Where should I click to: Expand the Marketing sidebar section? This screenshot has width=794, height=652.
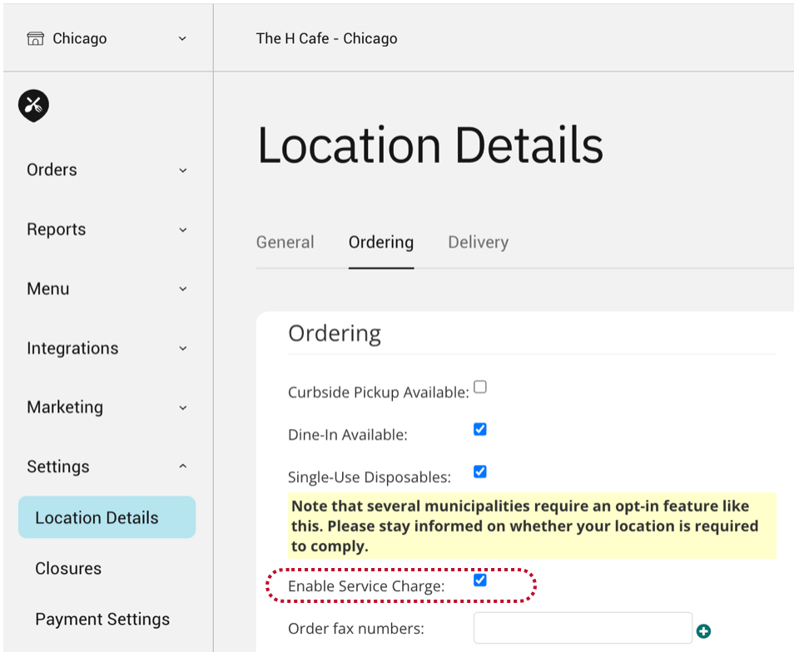pos(107,407)
